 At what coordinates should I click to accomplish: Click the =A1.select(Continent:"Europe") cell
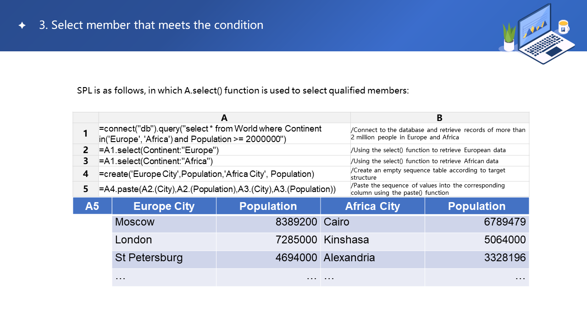[x=224, y=150]
